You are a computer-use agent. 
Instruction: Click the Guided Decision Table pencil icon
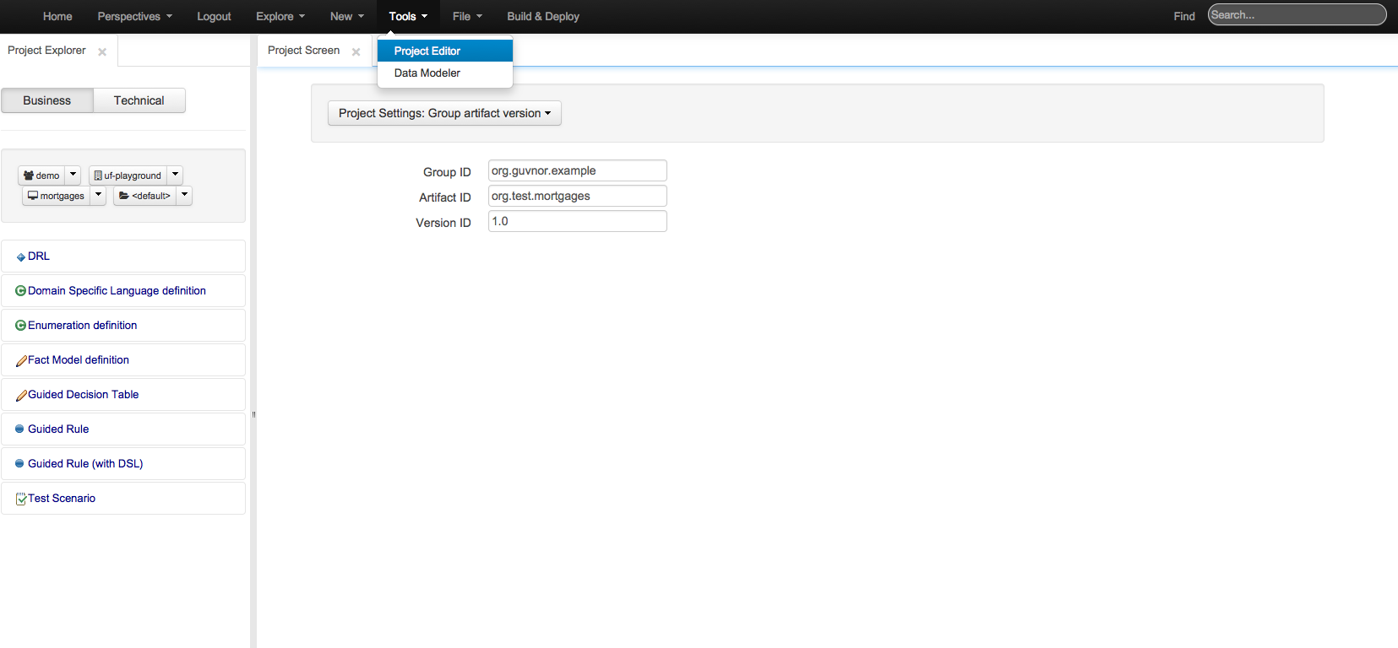pos(21,396)
